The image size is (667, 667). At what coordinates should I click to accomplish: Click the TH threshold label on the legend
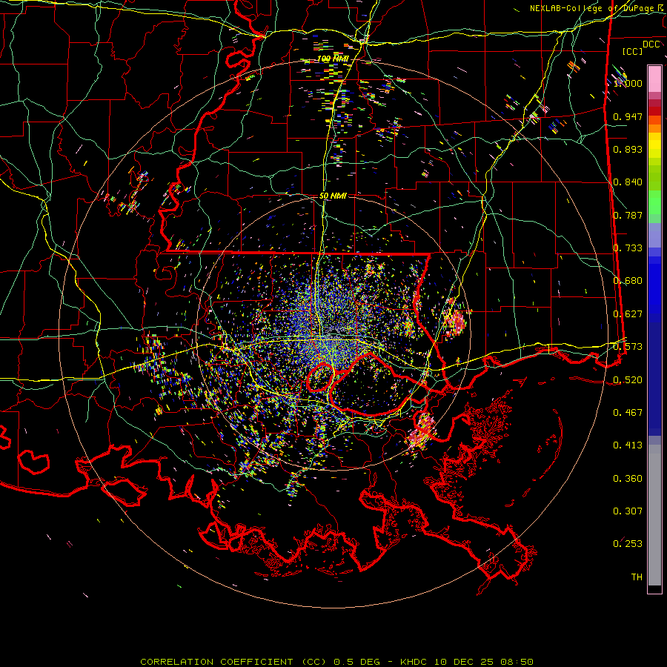click(637, 577)
